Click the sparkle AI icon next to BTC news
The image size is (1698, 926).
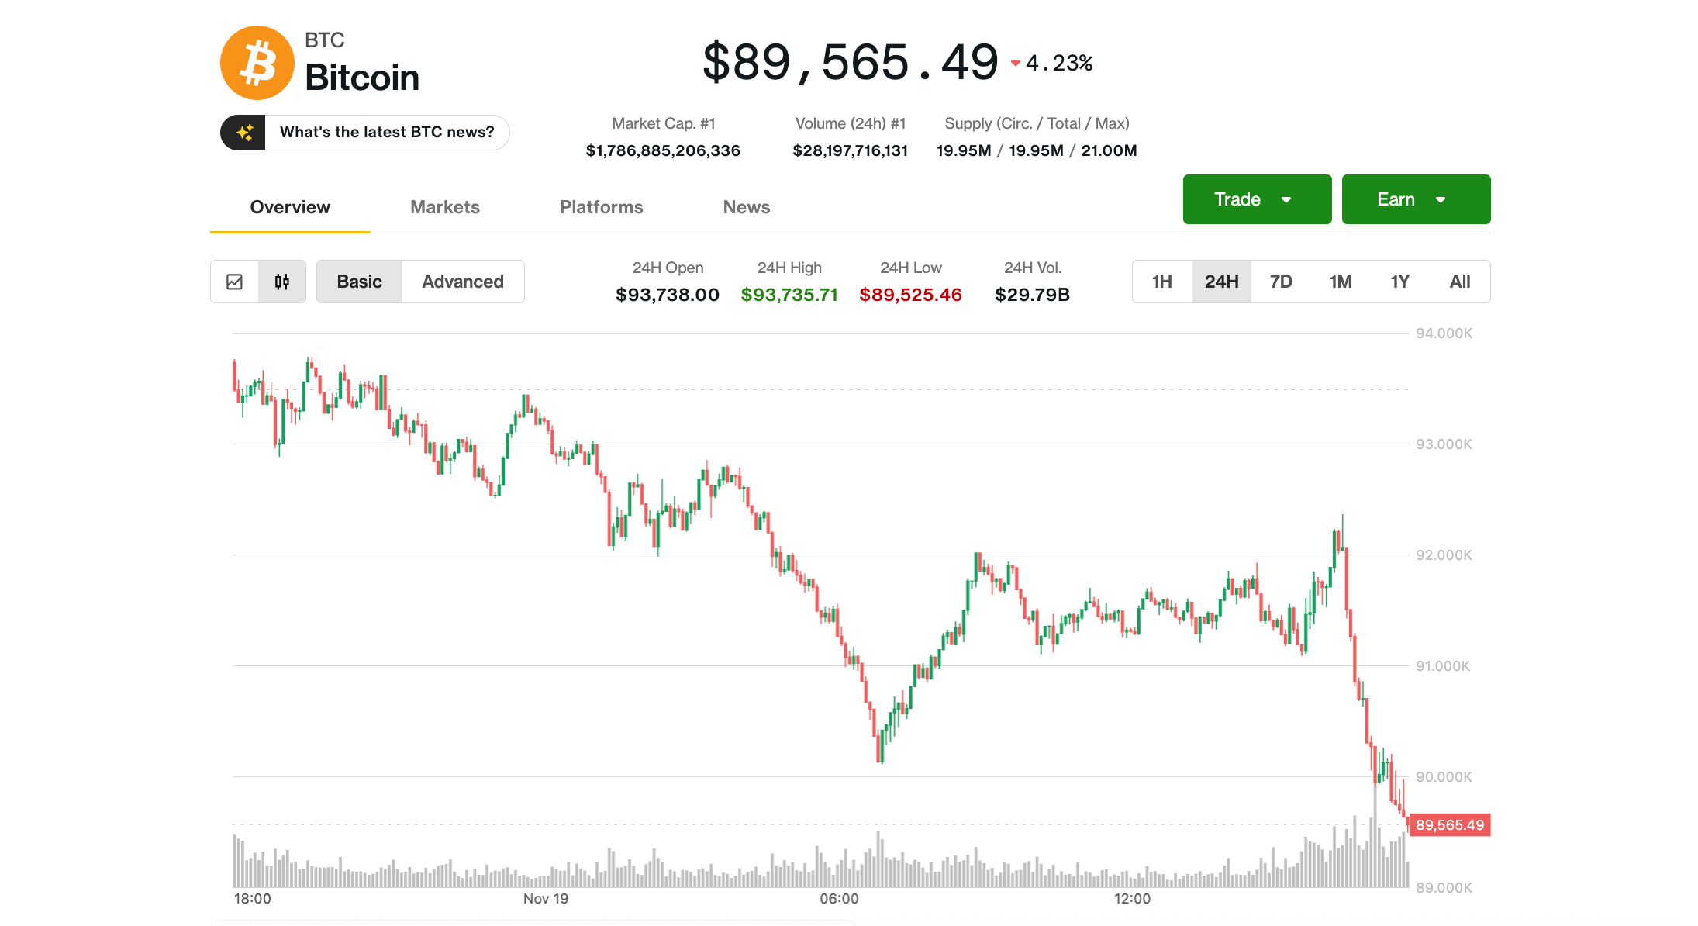click(x=246, y=132)
